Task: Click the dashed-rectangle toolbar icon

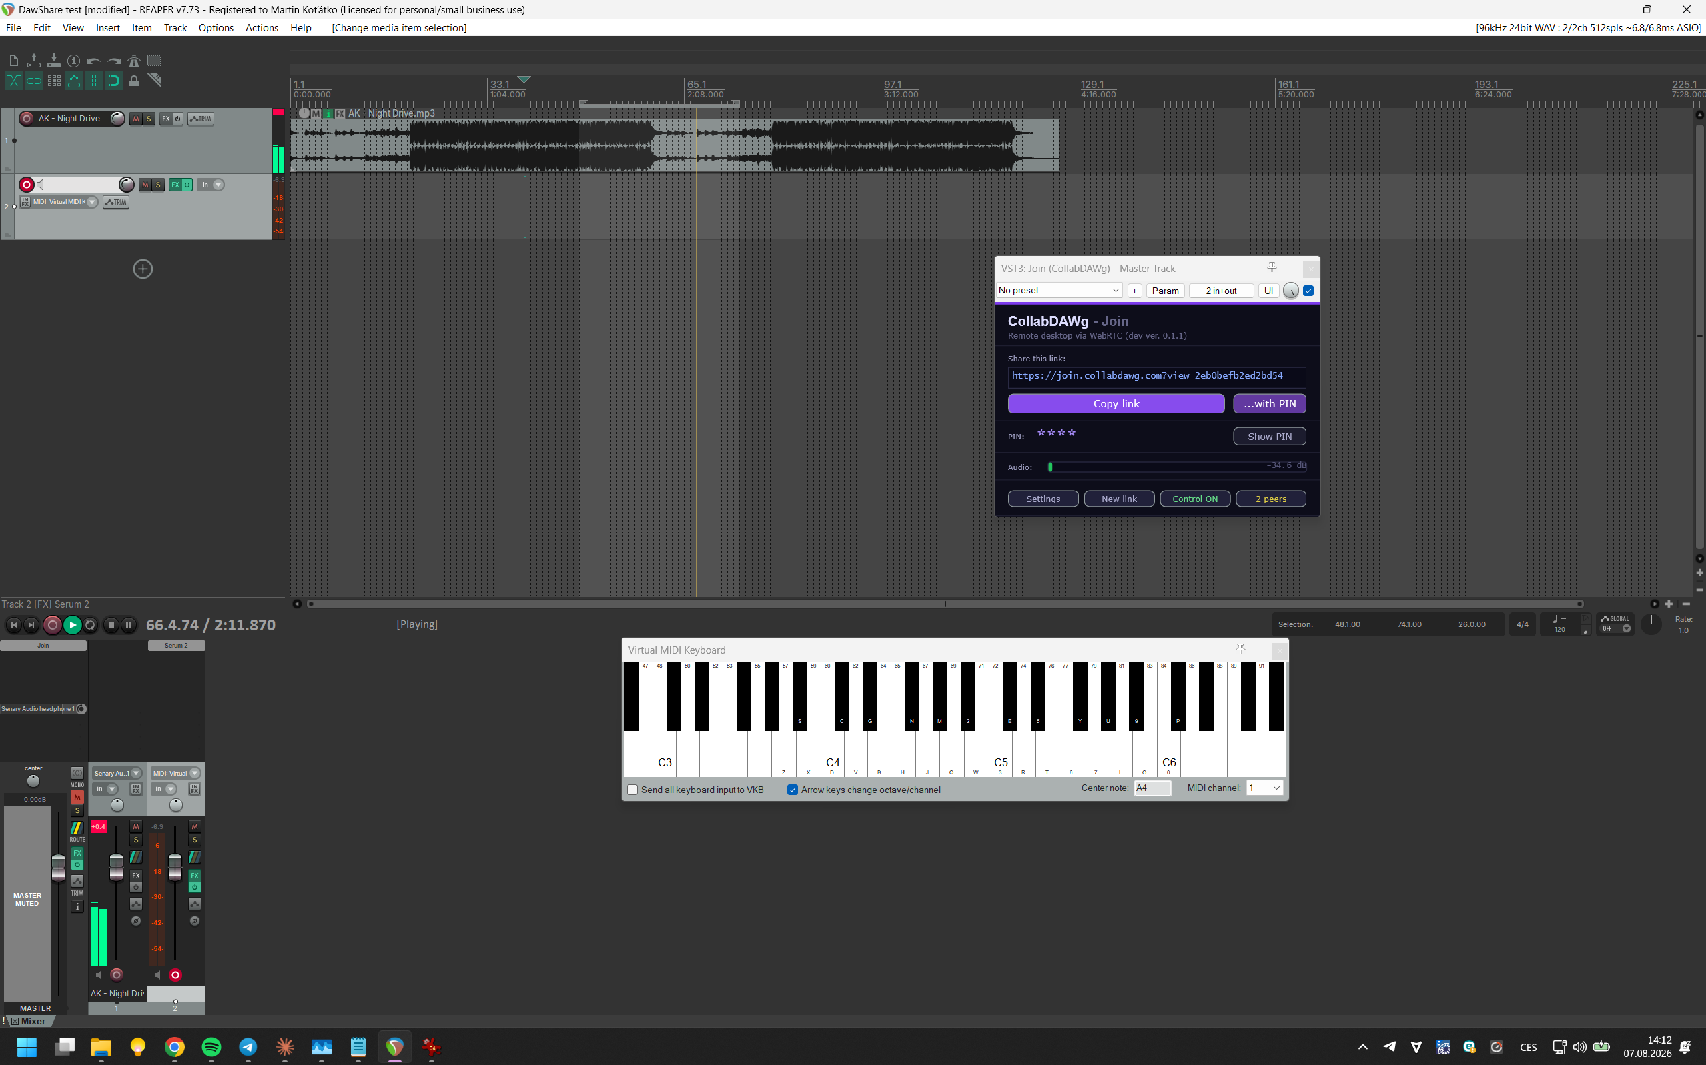Action: (154, 61)
